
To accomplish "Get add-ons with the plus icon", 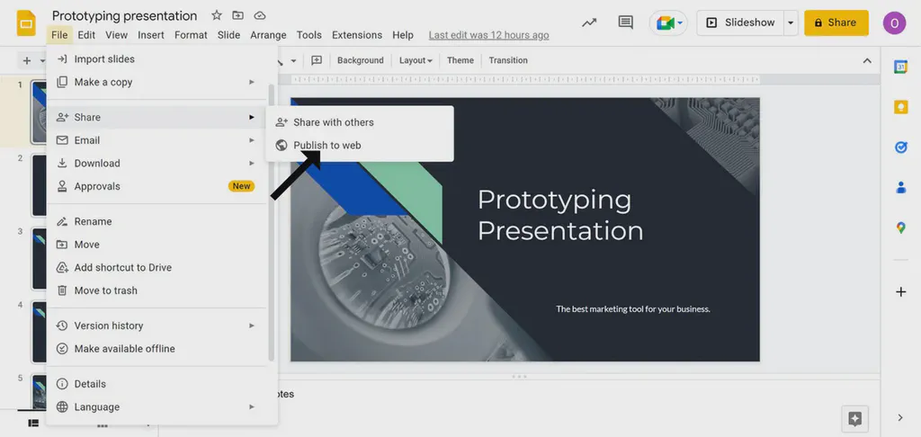I will point(900,292).
